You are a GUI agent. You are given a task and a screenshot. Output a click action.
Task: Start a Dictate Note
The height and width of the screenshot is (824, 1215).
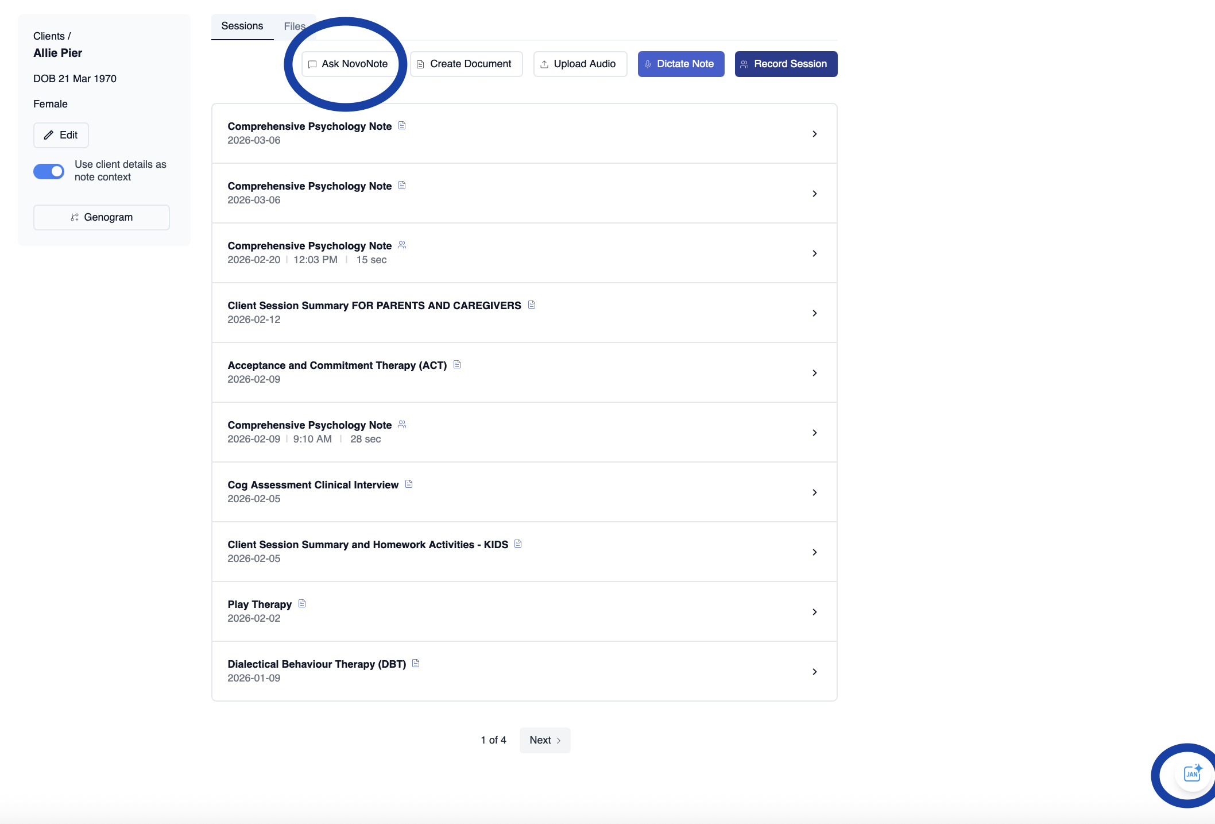[x=680, y=64]
